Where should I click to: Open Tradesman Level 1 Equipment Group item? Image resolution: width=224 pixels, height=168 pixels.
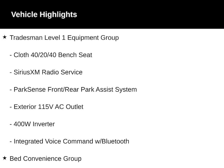click(x=64, y=38)
